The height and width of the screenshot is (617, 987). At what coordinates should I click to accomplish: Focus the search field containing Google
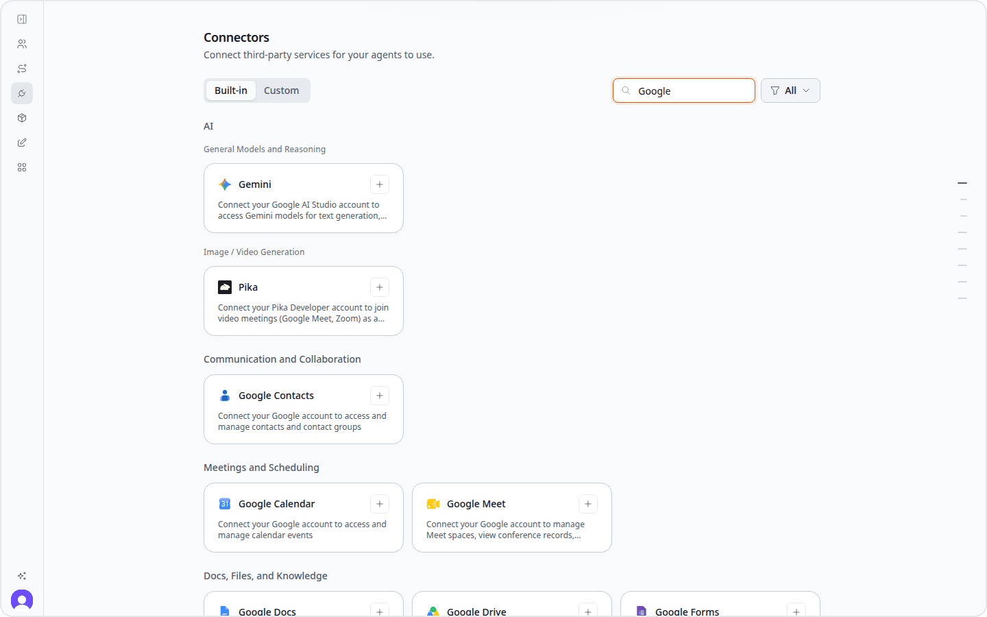tap(684, 90)
